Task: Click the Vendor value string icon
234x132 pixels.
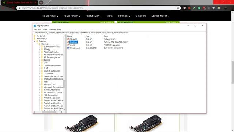Action: pyautogui.click(x=68, y=45)
